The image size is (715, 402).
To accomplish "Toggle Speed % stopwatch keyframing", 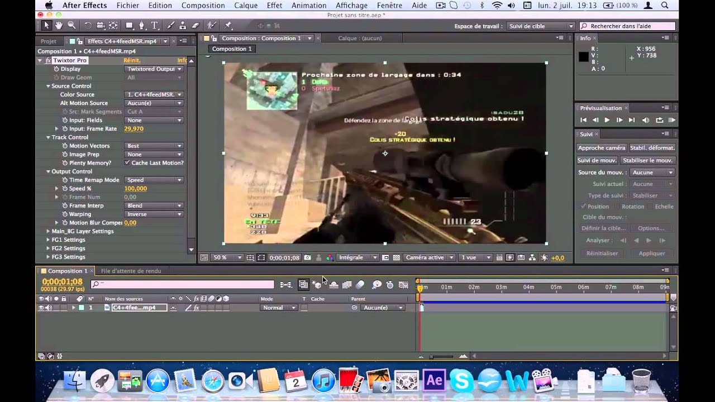I will pyautogui.click(x=64, y=189).
